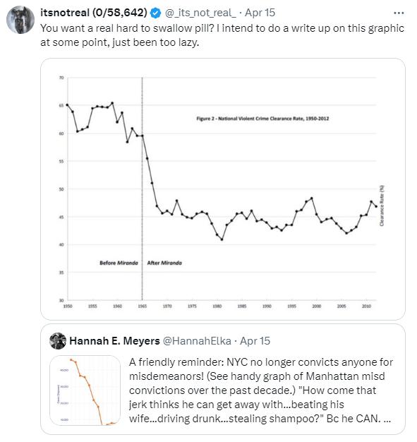Open the @_its_not_real_ handle link
This screenshot has height=442, width=417.
point(200,13)
